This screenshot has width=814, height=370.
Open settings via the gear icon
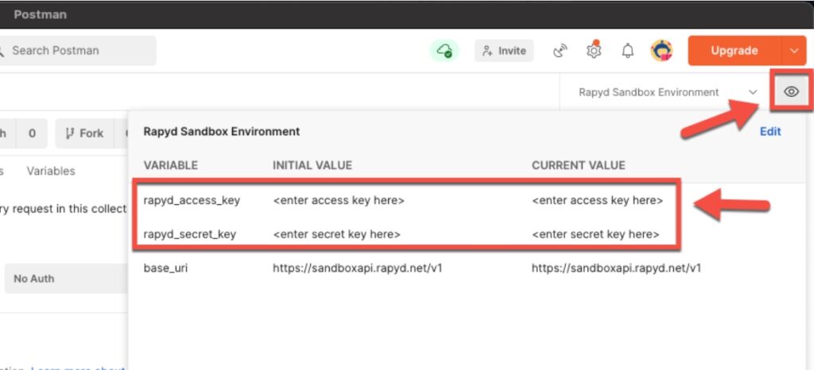pyautogui.click(x=594, y=51)
